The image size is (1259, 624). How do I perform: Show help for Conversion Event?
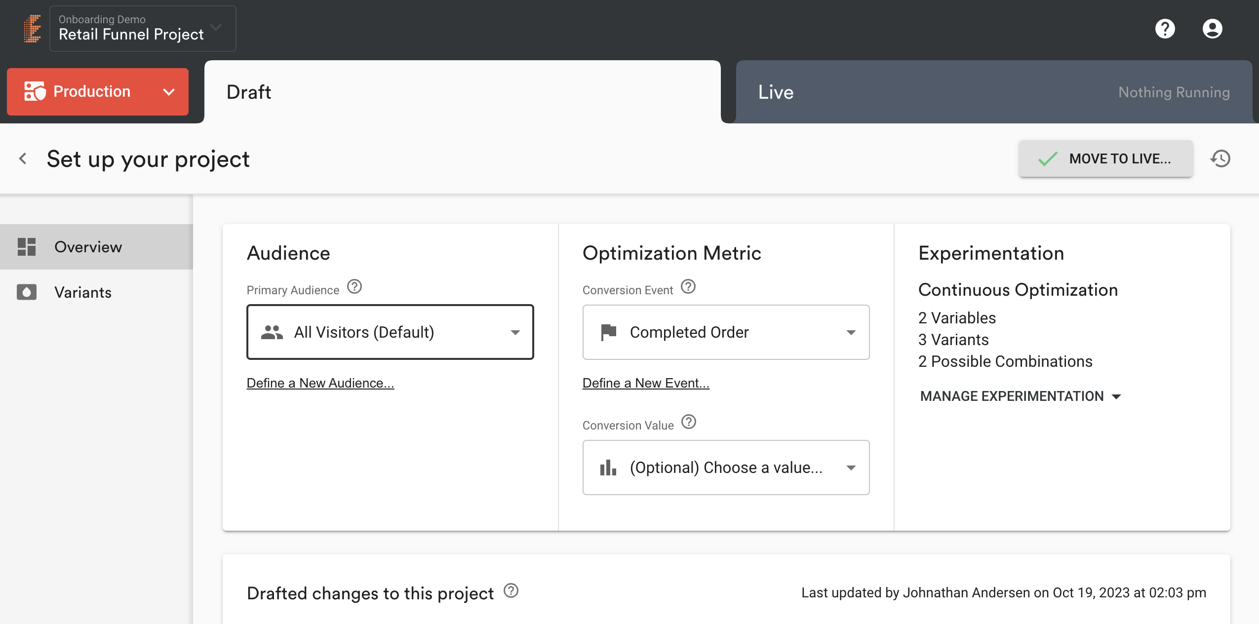coord(688,286)
